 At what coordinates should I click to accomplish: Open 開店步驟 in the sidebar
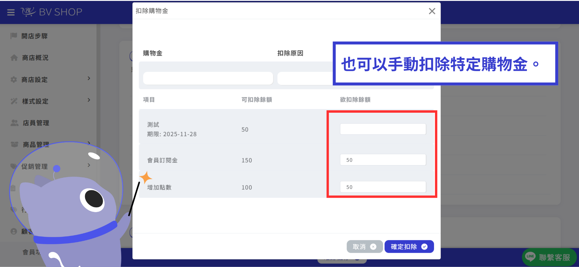point(34,36)
